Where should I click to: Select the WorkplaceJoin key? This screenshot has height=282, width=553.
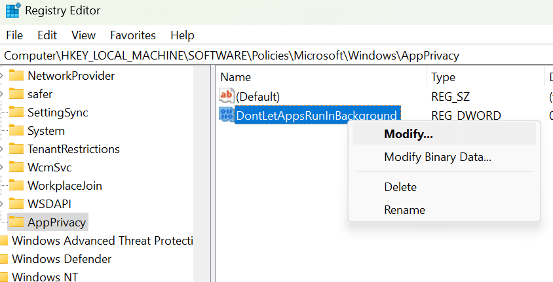65,186
